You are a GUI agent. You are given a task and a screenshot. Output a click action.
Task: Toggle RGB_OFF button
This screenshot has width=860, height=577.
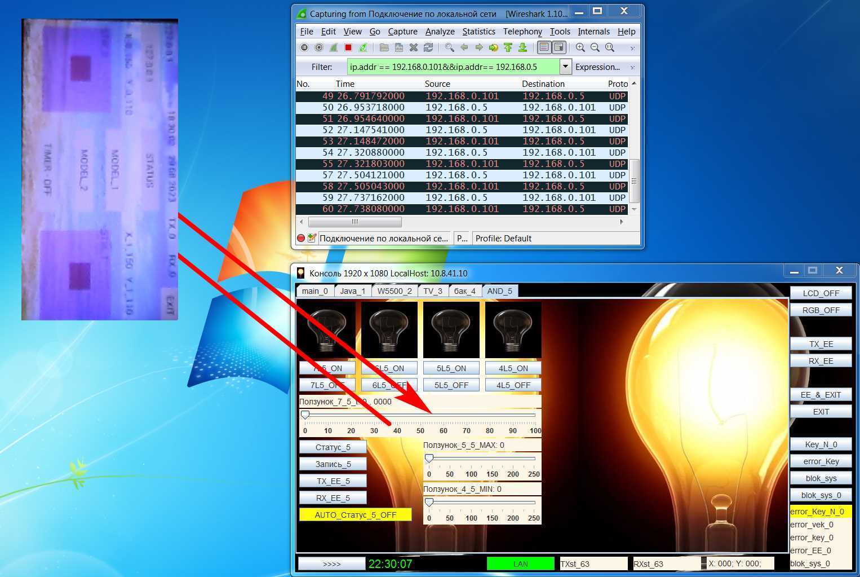(x=821, y=310)
